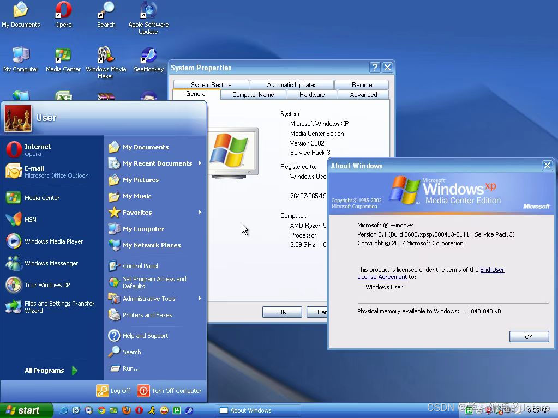Launch Media Center from the desktop shortcut
558x418 pixels.
point(63,59)
